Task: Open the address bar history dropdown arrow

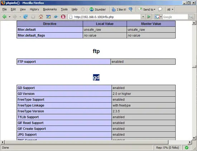Action: pos(143,17)
